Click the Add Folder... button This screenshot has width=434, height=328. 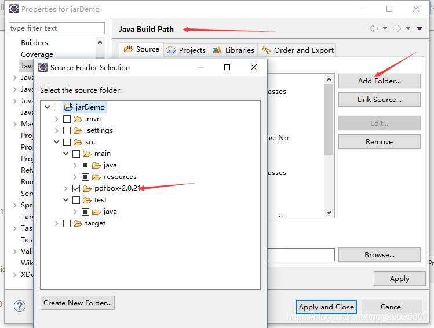click(379, 81)
